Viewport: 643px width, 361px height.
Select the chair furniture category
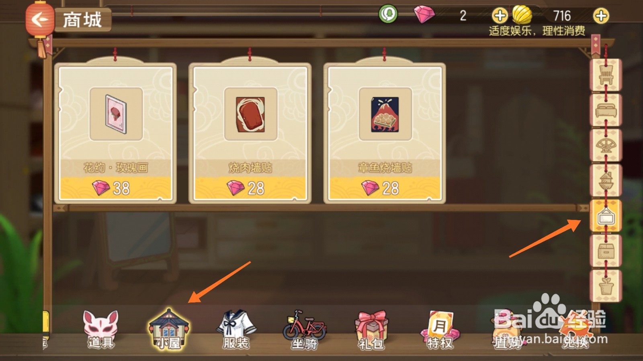(606, 75)
